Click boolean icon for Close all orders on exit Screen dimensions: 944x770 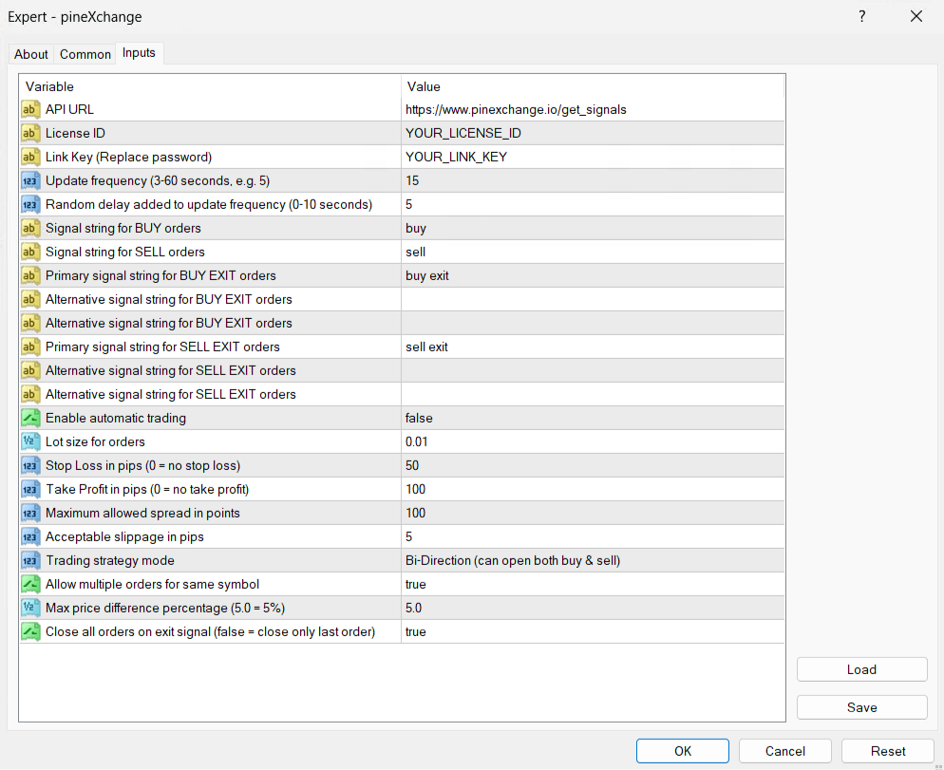(x=30, y=631)
